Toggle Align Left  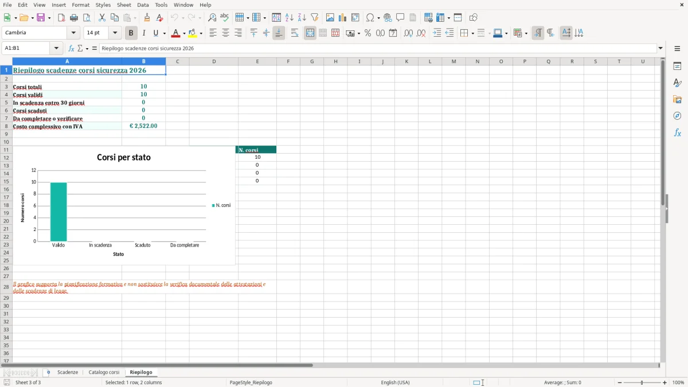(213, 33)
